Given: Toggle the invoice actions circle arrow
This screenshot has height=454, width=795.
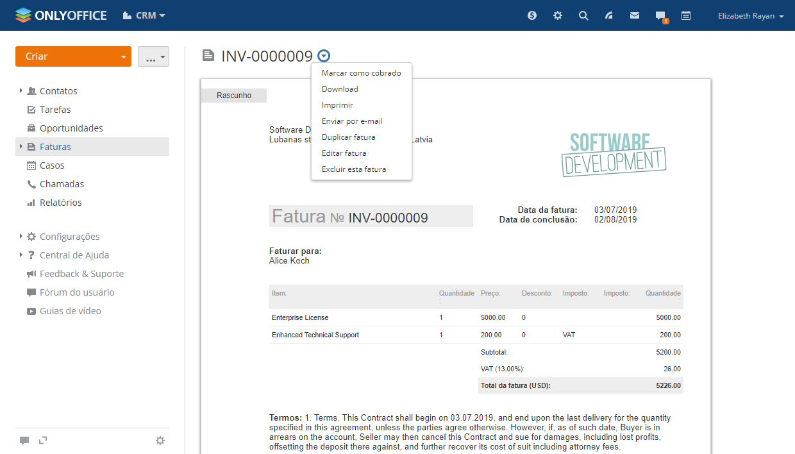Looking at the screenshot, I should coord(324,56).
